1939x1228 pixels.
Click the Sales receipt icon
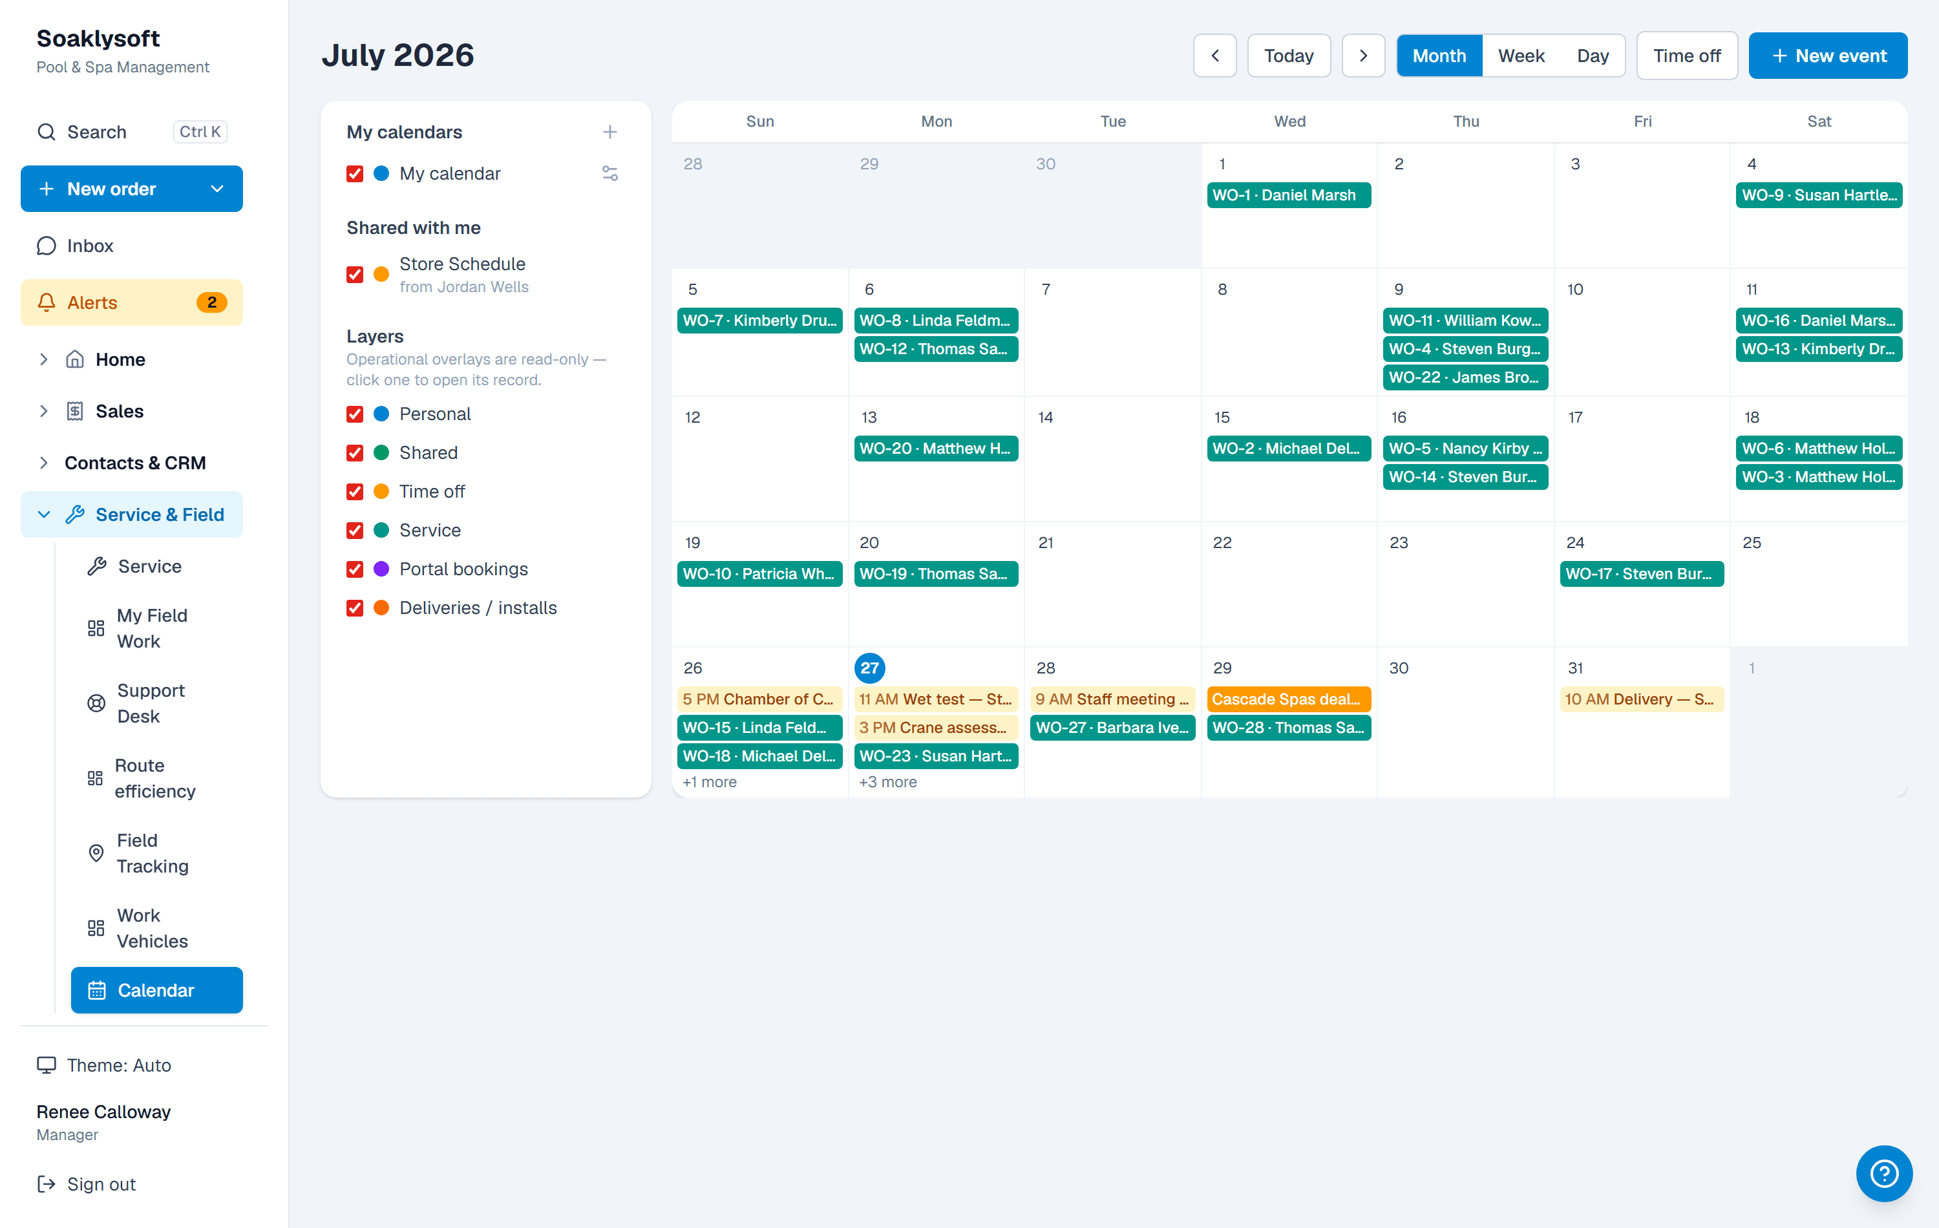pyautogui.click(x=75, y=412)
